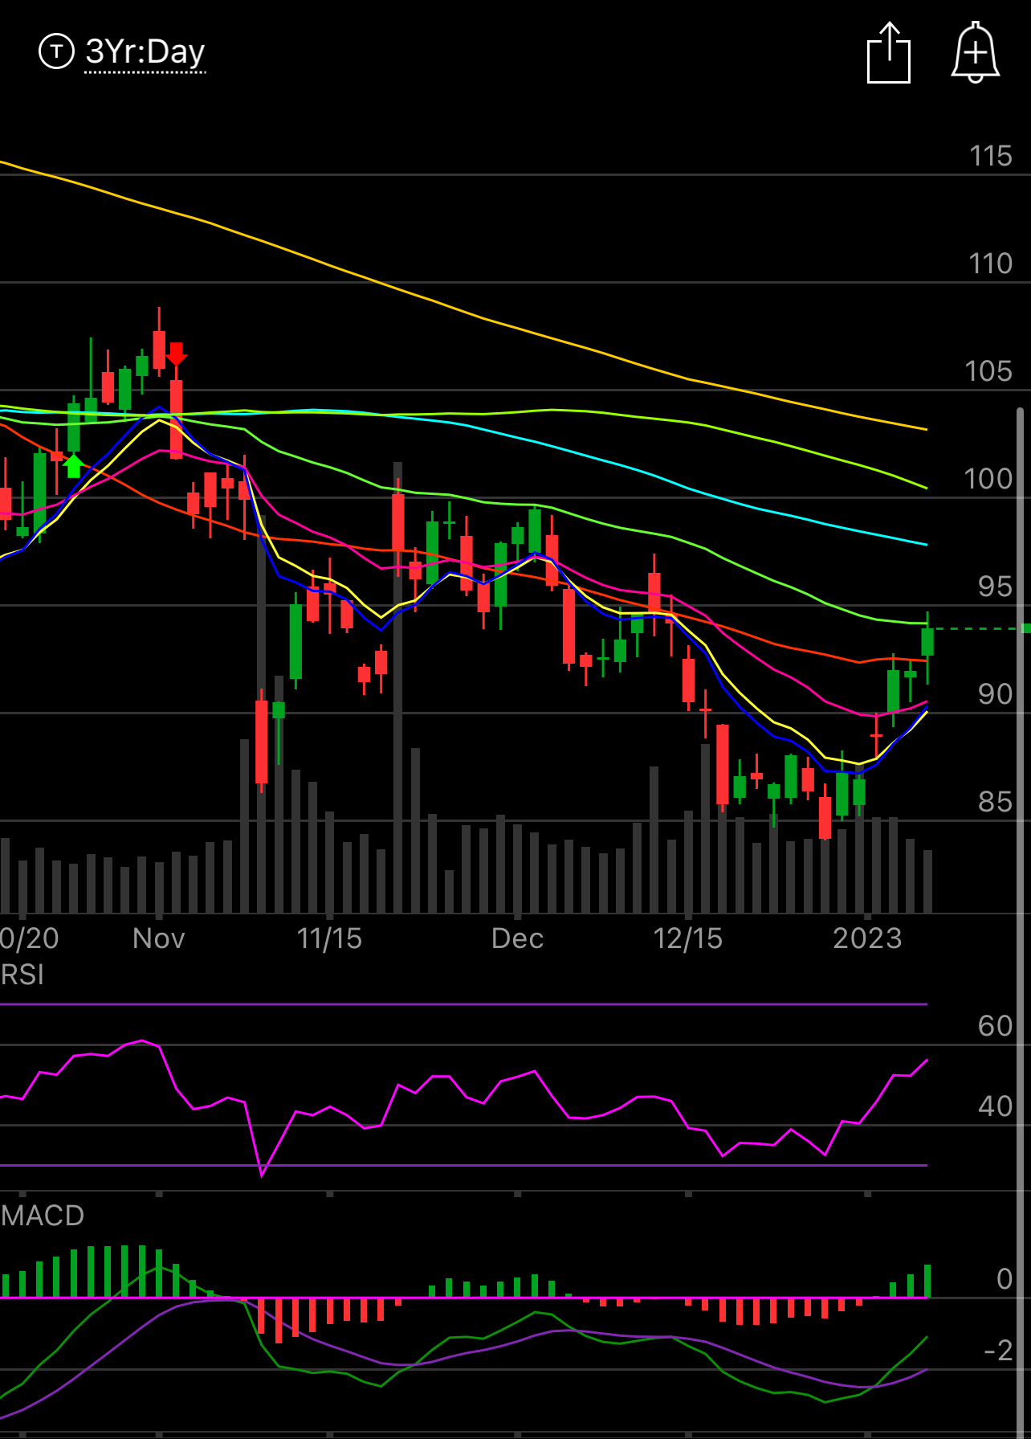Tap the 95 price axis label
This screenshot has width=1031, height=1439.
click(995, 587)
